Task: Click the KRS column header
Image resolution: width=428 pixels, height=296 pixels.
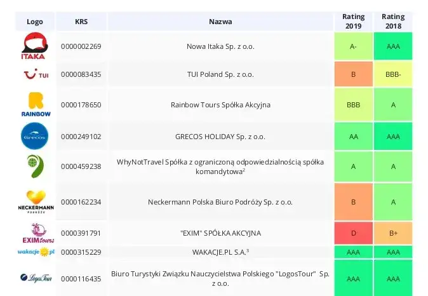Action: [x=81, y=22]
